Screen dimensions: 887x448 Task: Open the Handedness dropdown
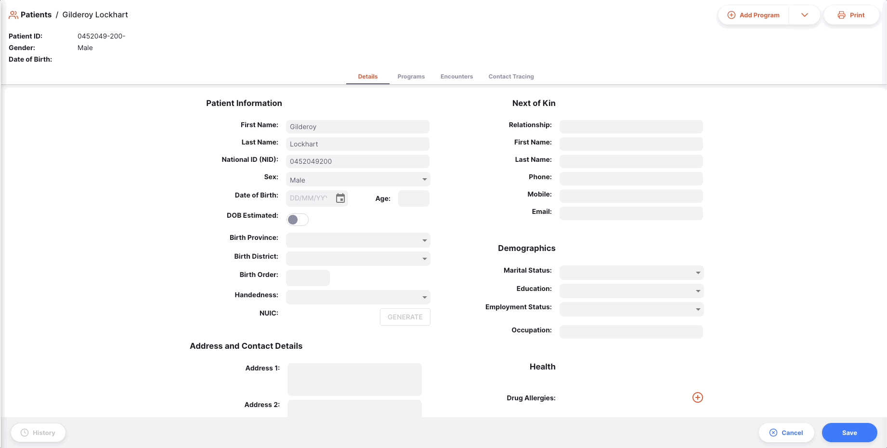tap(358, 297)
